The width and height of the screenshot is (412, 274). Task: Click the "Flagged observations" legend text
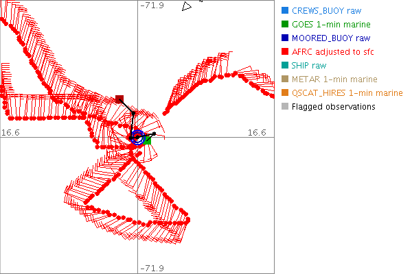(333, 107)
